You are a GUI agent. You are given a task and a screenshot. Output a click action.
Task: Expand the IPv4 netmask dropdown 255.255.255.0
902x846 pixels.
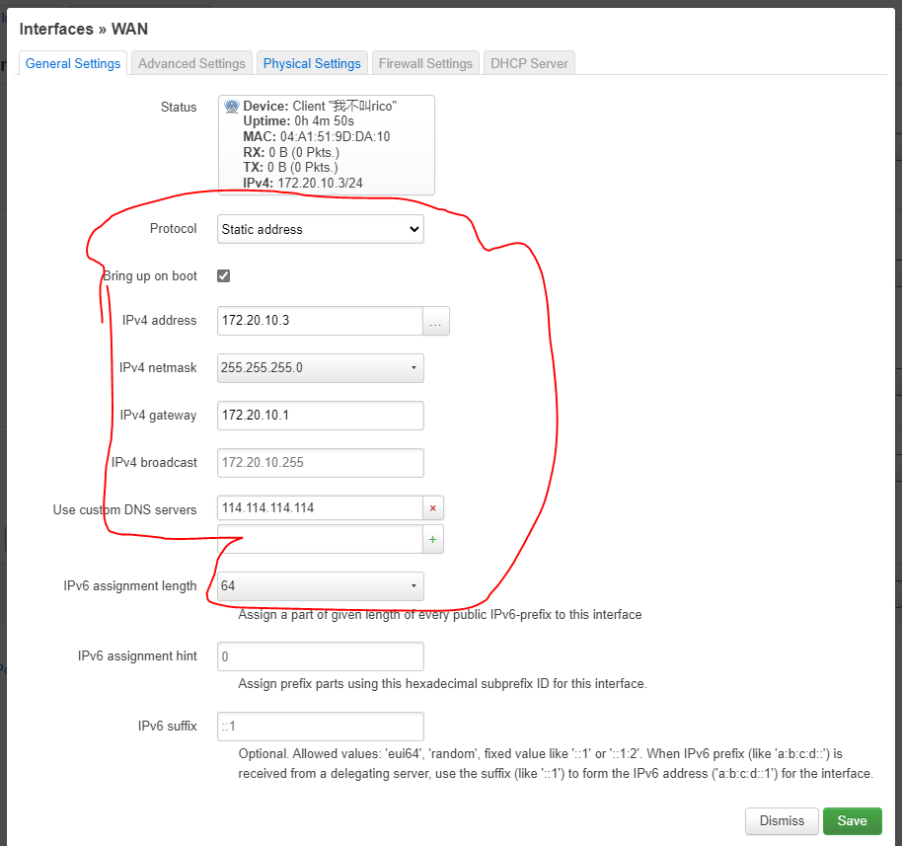[x=321, y=368]
